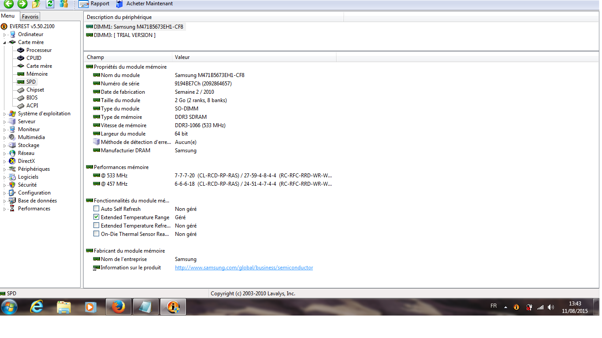This screenshot has width=602, height=338.
Task: Click the Base de données icon
Action: pos(12,201)
